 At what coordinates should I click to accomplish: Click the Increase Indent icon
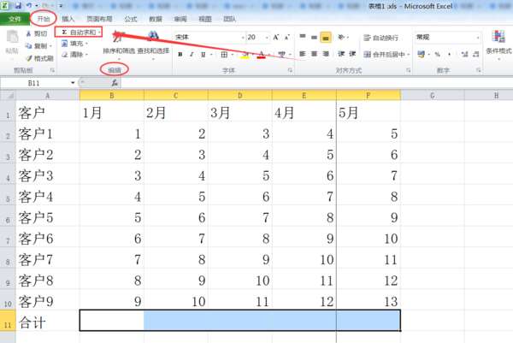click(x=352, y=54)
